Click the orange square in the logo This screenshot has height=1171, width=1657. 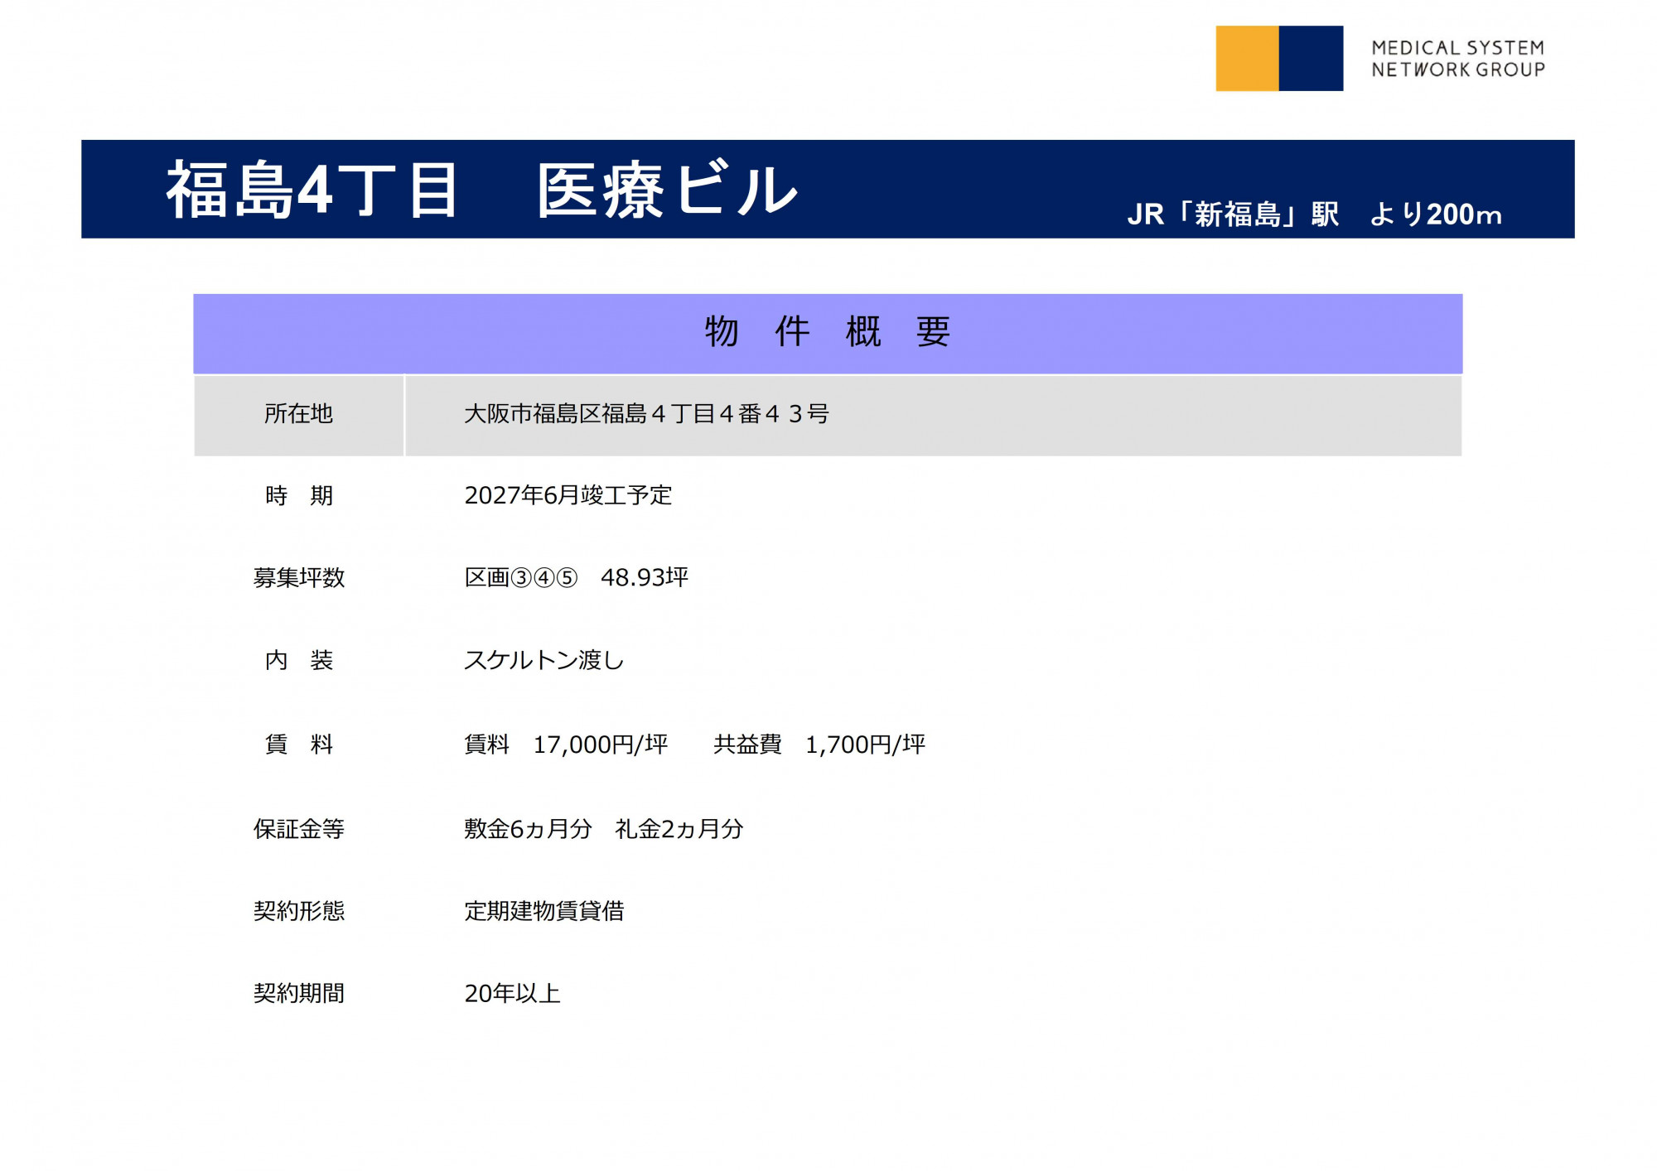coord(1247,58)
